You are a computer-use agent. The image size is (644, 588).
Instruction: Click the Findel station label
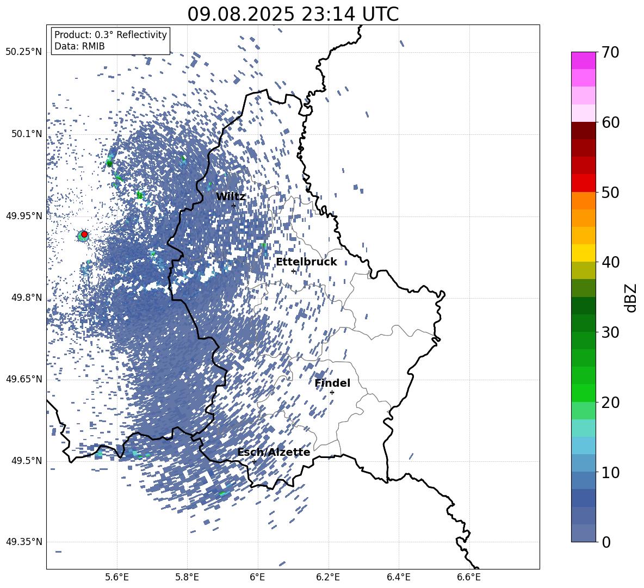pos(332,383)
